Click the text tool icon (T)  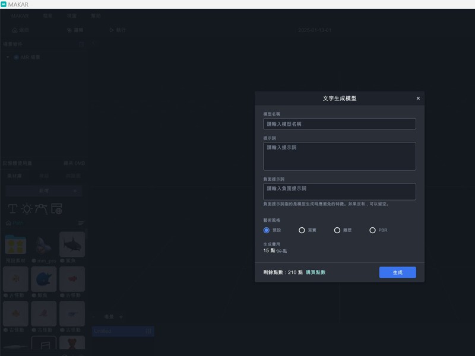(12, 208)
